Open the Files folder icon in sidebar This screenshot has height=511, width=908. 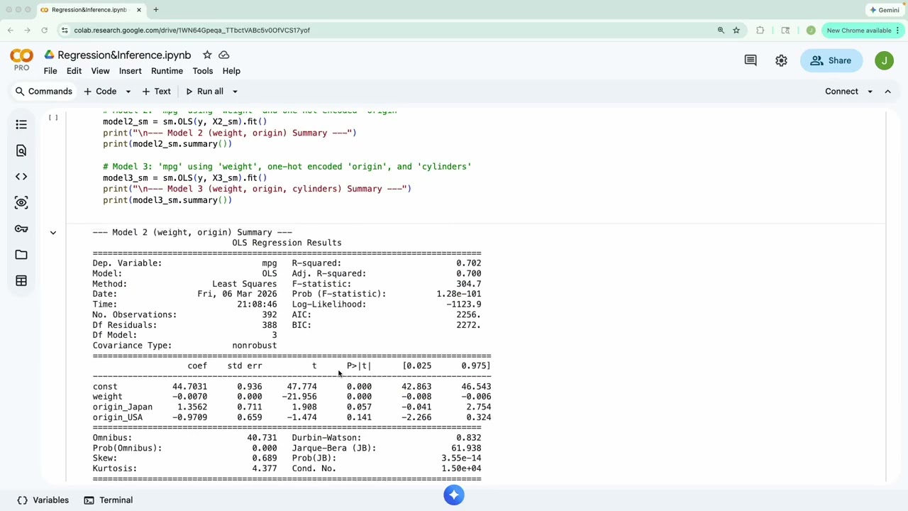(x=21, y=255)
